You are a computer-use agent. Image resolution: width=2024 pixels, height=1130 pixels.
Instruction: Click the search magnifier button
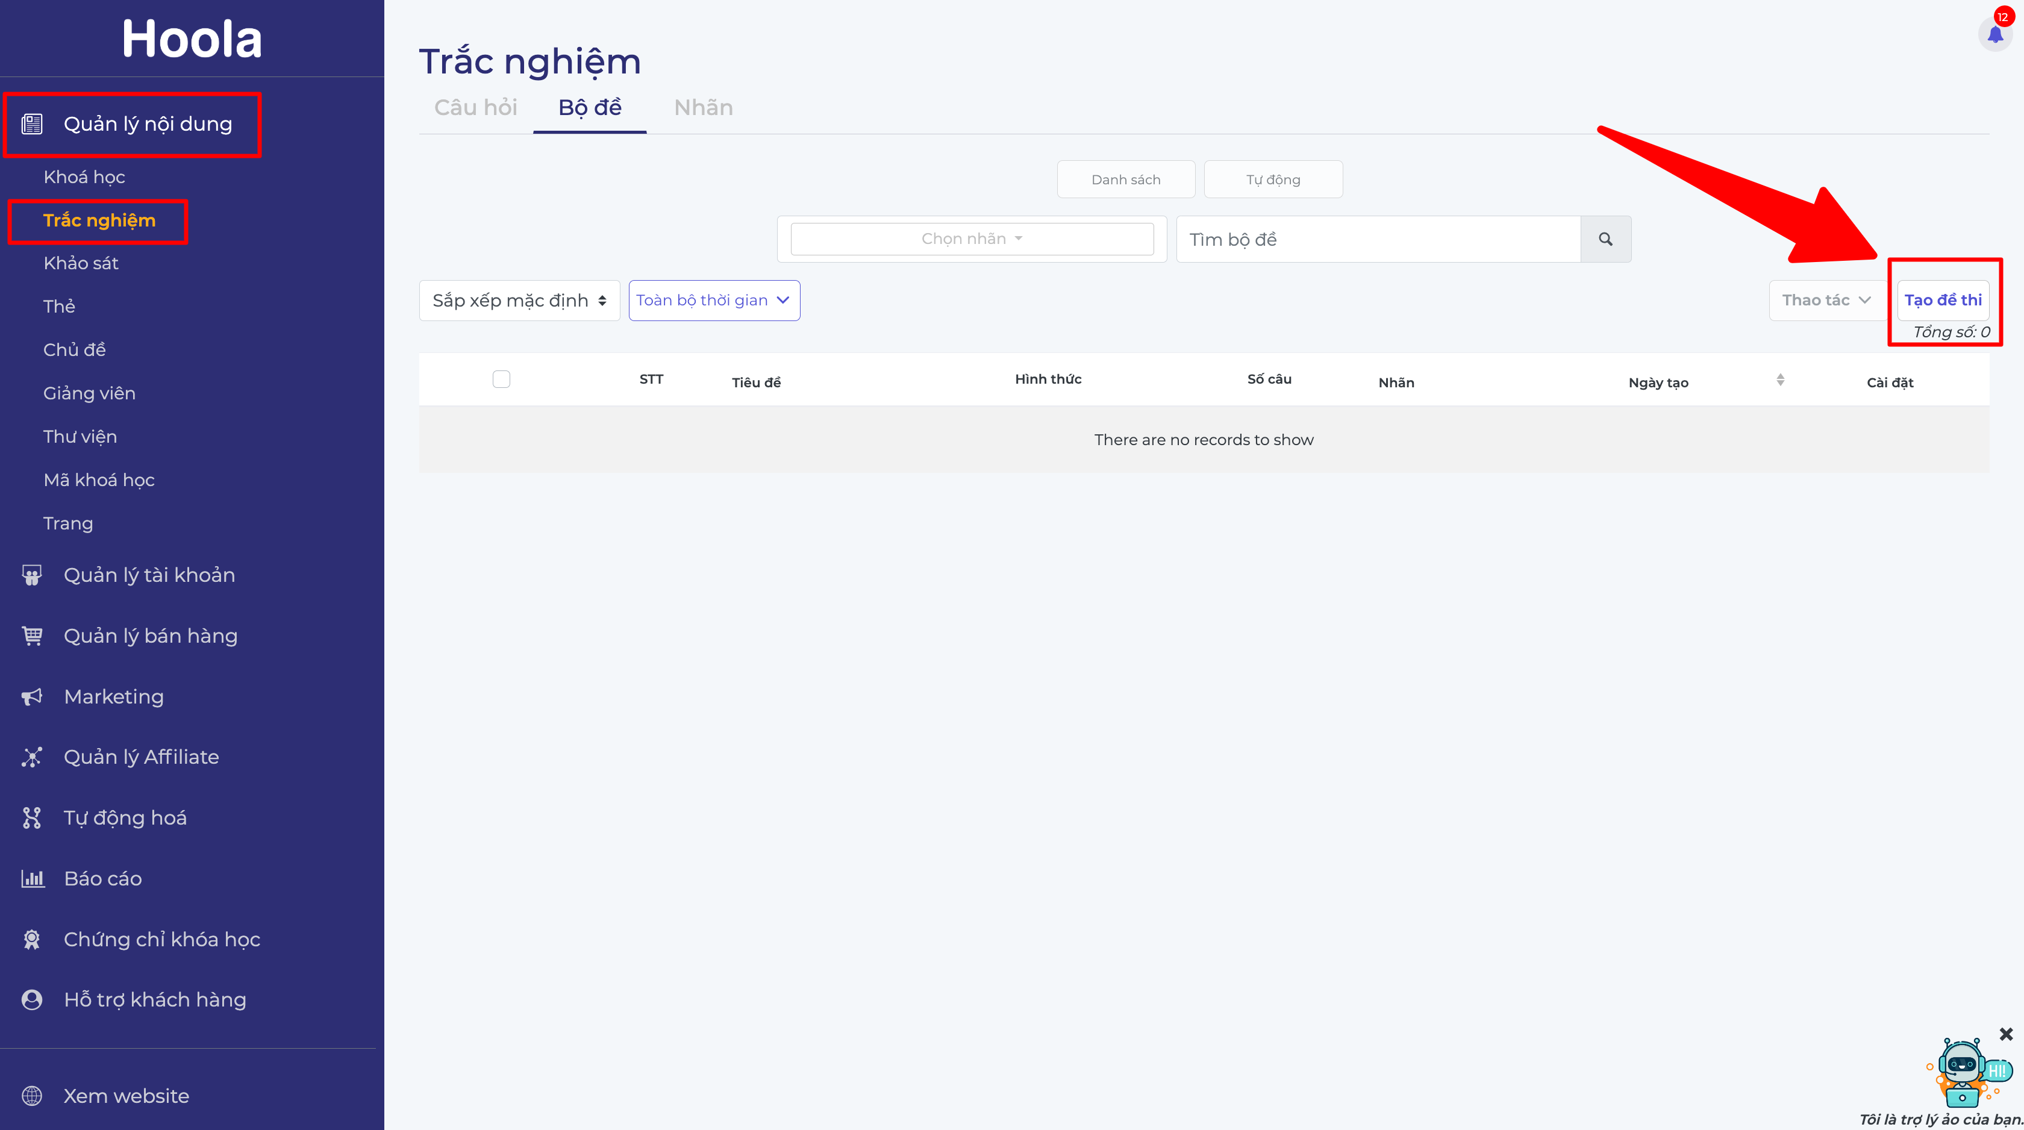click(x=1605, y=239)
